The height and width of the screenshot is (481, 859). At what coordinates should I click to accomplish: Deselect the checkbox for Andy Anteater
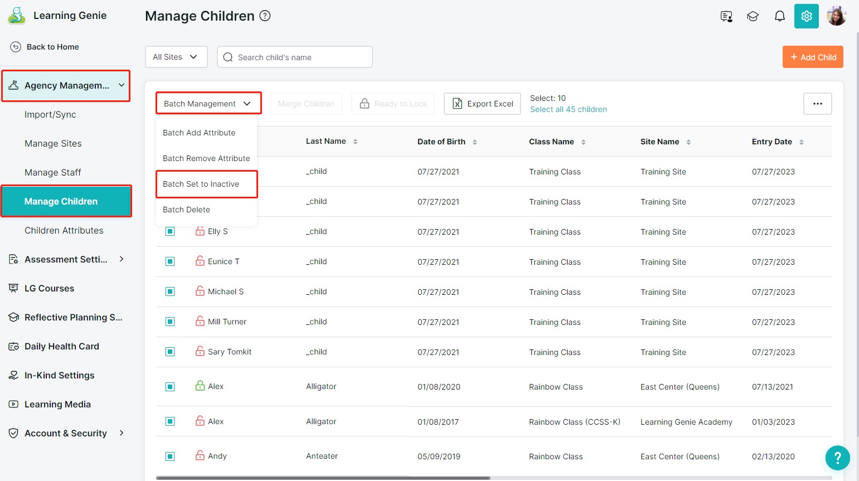pos(170,456)
